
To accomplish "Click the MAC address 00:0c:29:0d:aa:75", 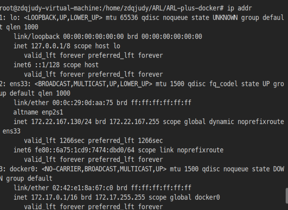I will [x=83, y=103].
